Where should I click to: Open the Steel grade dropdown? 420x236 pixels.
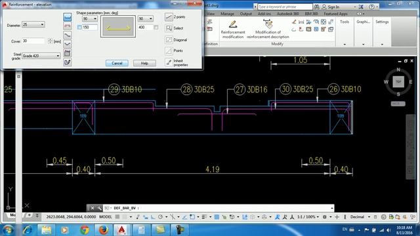41,56
